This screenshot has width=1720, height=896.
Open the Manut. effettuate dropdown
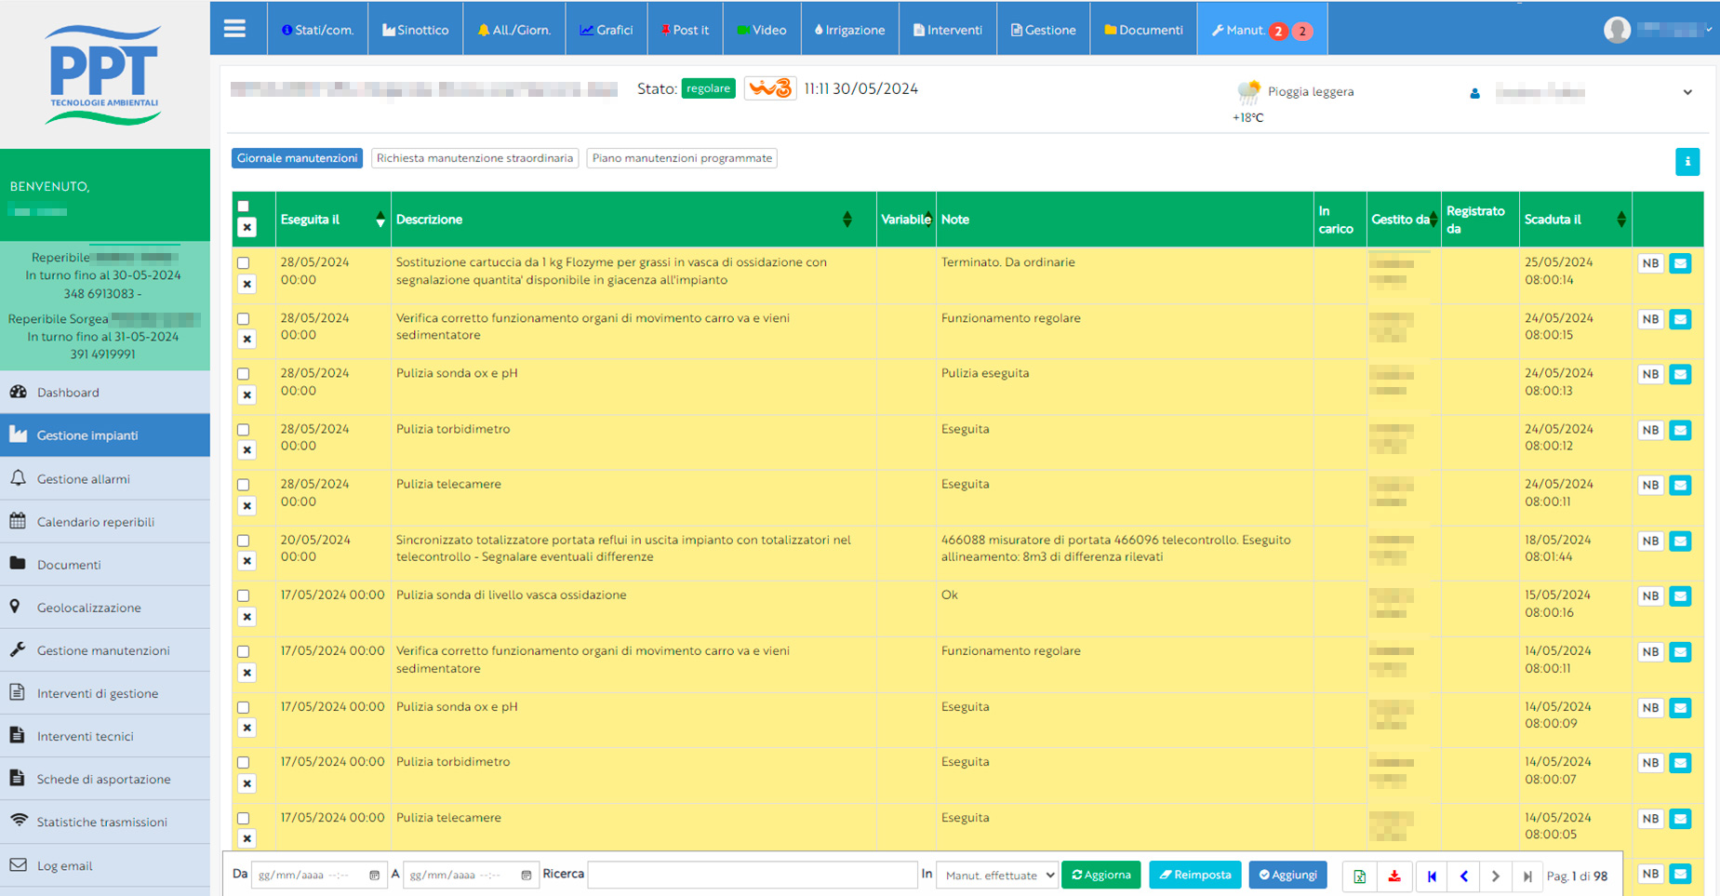click(x=997, y=875)
